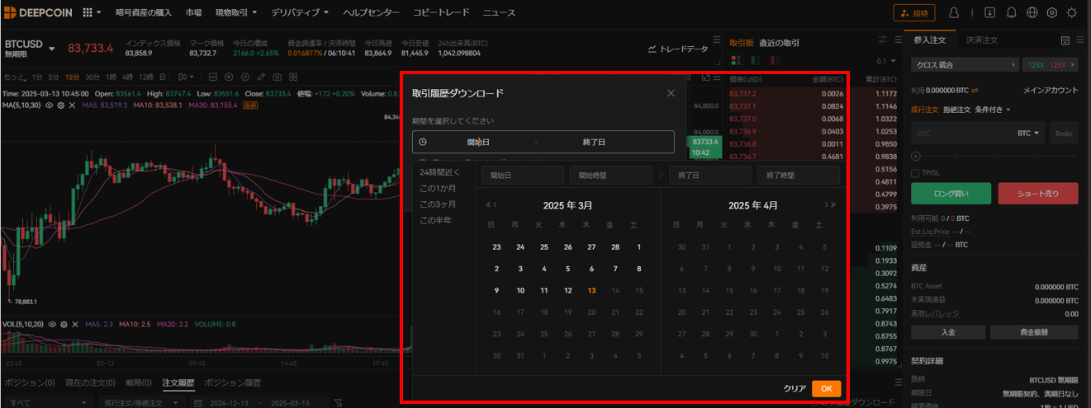Click the filter icon beside the order history date range
1091x408 pixels.
(338, 402)
